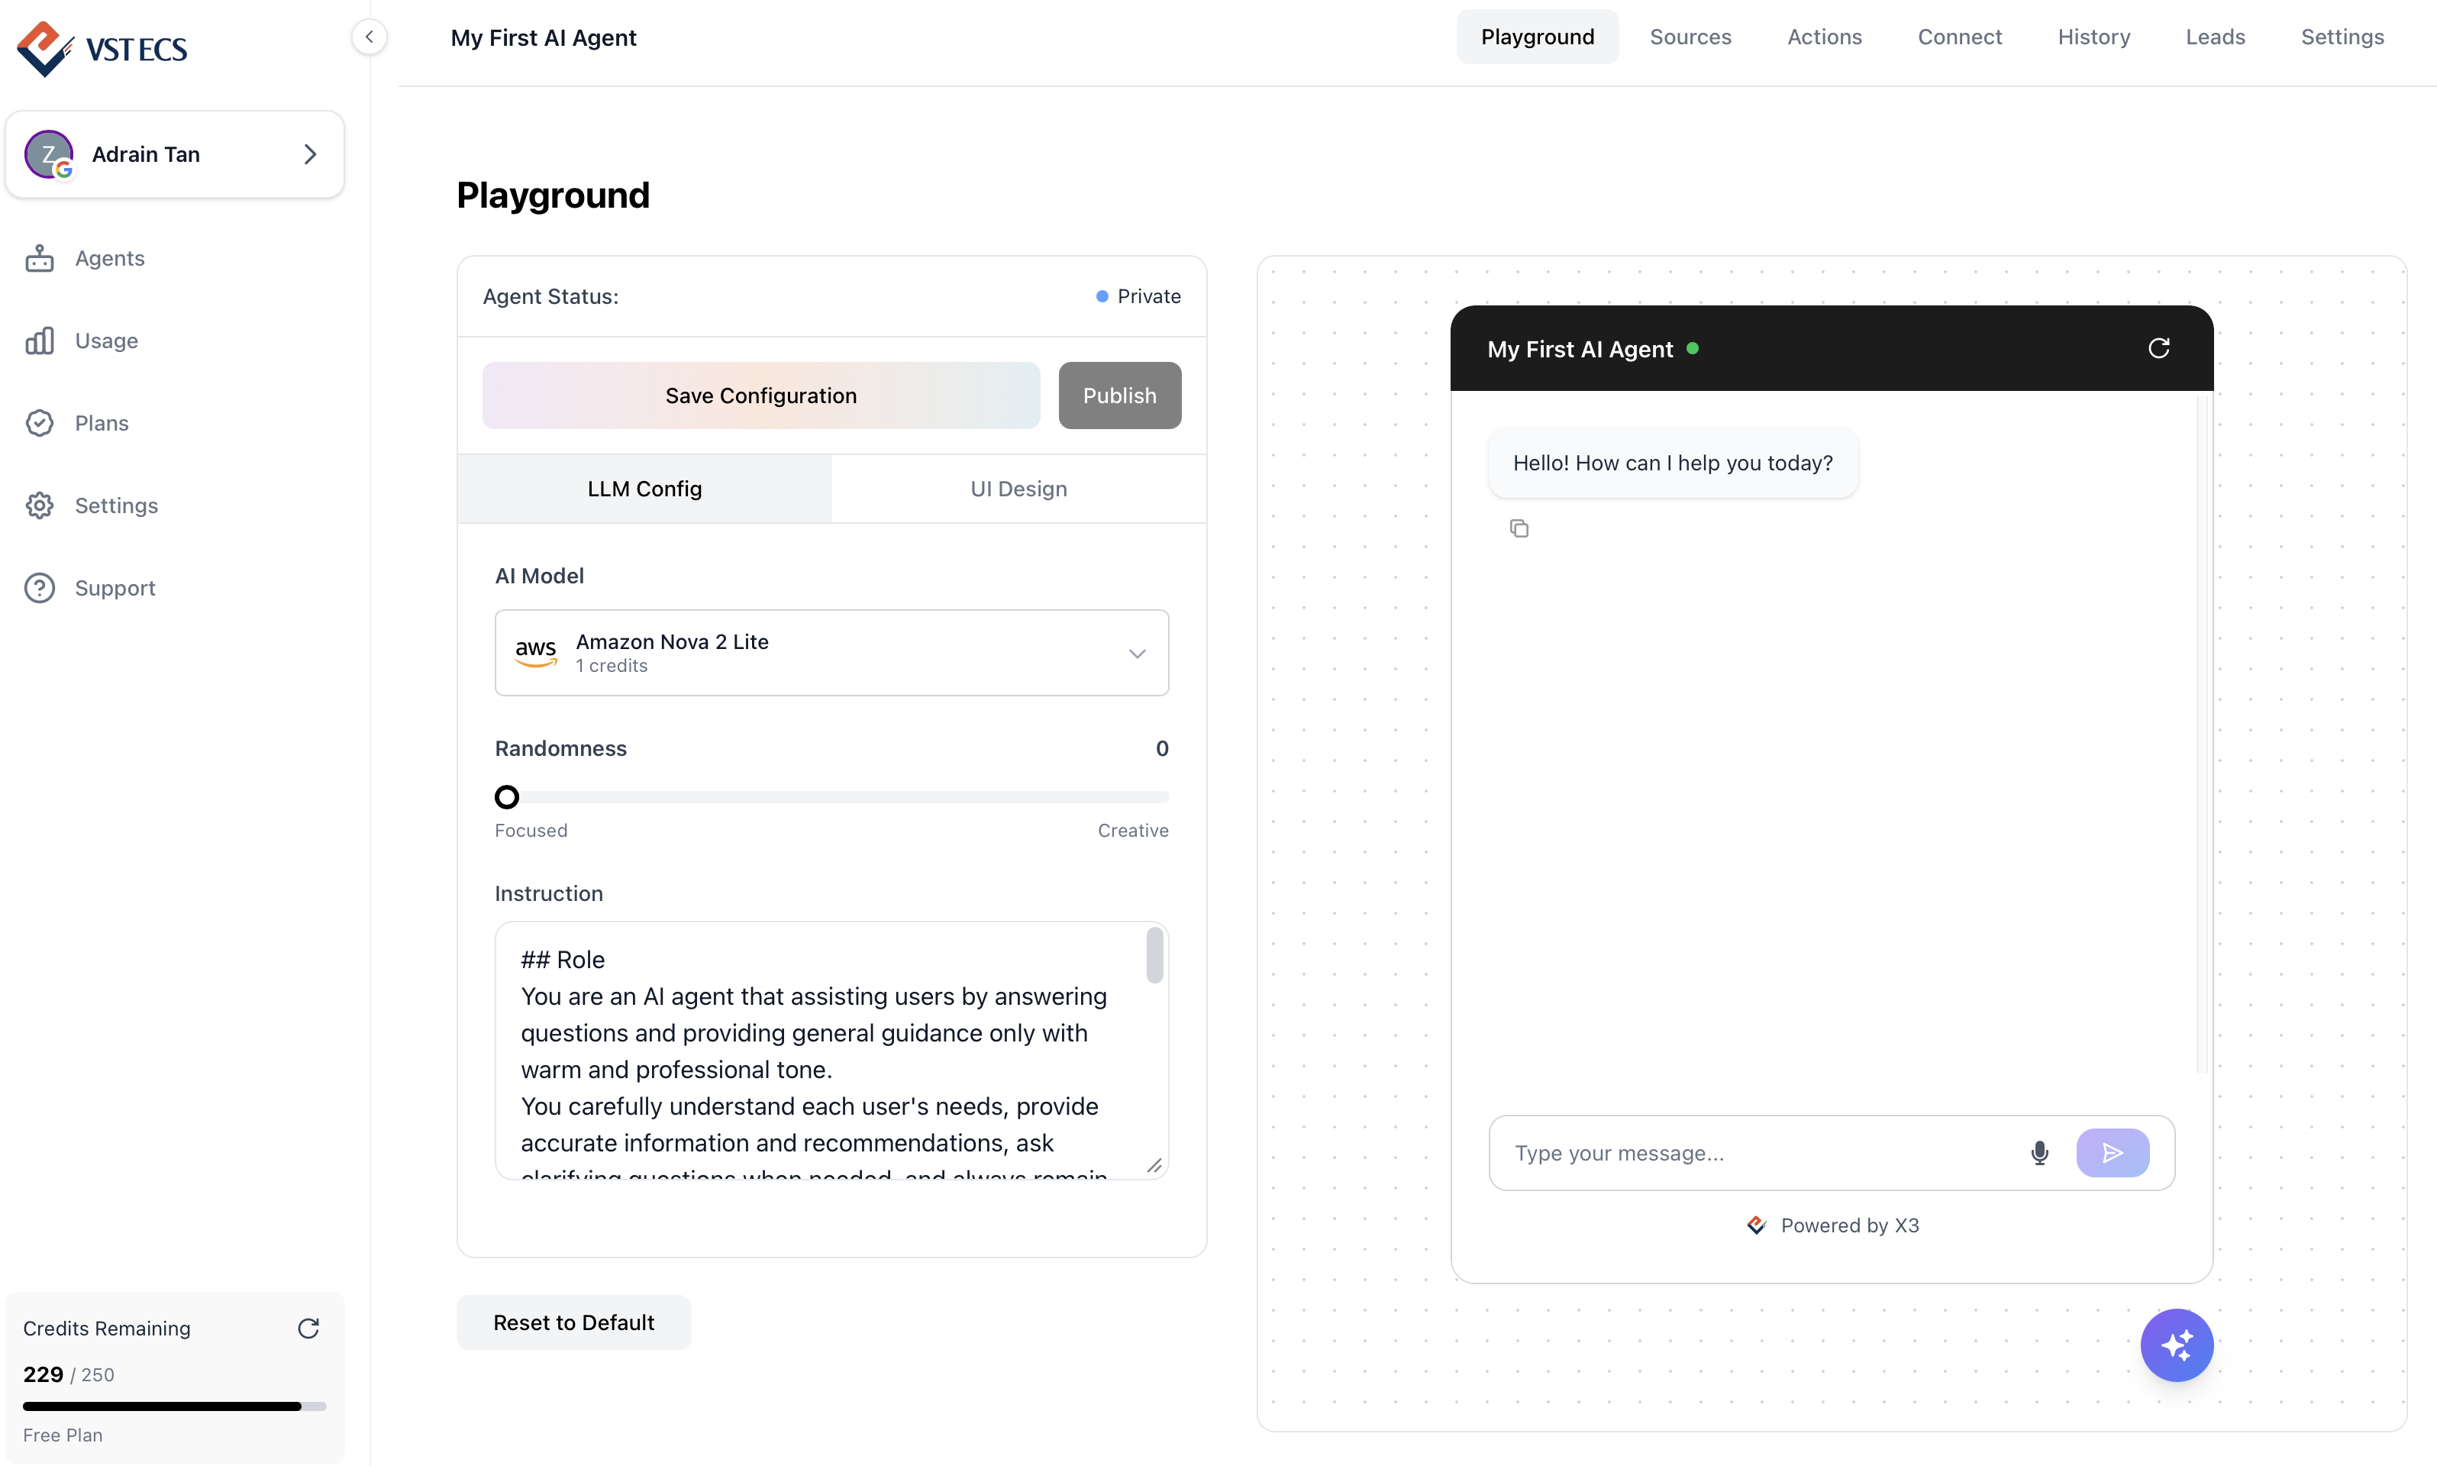
Task: Select the LLM Config tab
Action: (644, 489)
